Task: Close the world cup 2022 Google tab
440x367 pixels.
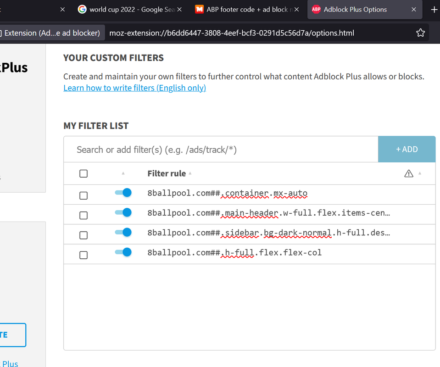Action: (179, 9)
